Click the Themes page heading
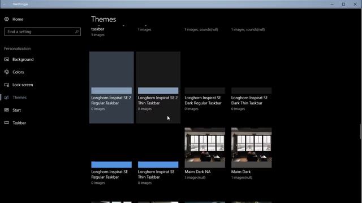The width and height of the screenshot is (362, 203). (104, 19)
